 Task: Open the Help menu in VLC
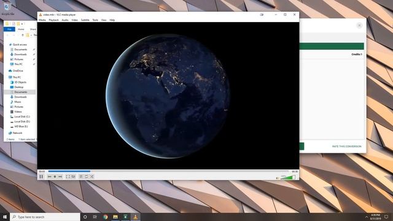tap(112, 20)
